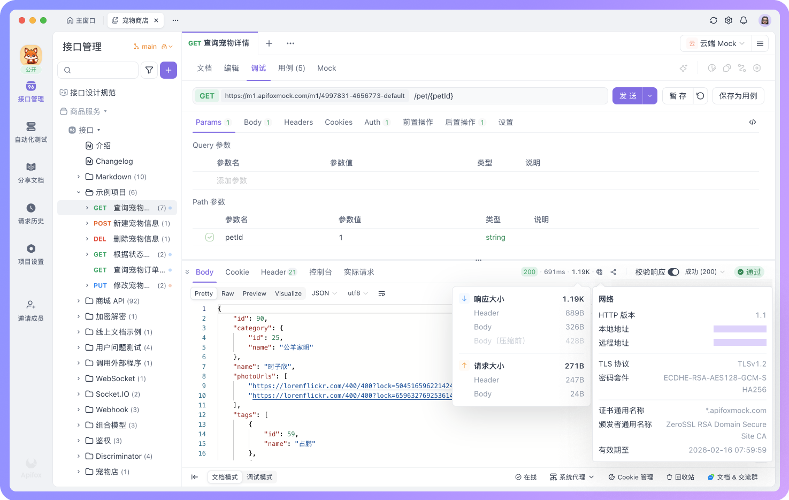Viewport: 789px width, 500px height.
Task: Open the search in the 接口管理 panel
Action: (x=98, y=70)
